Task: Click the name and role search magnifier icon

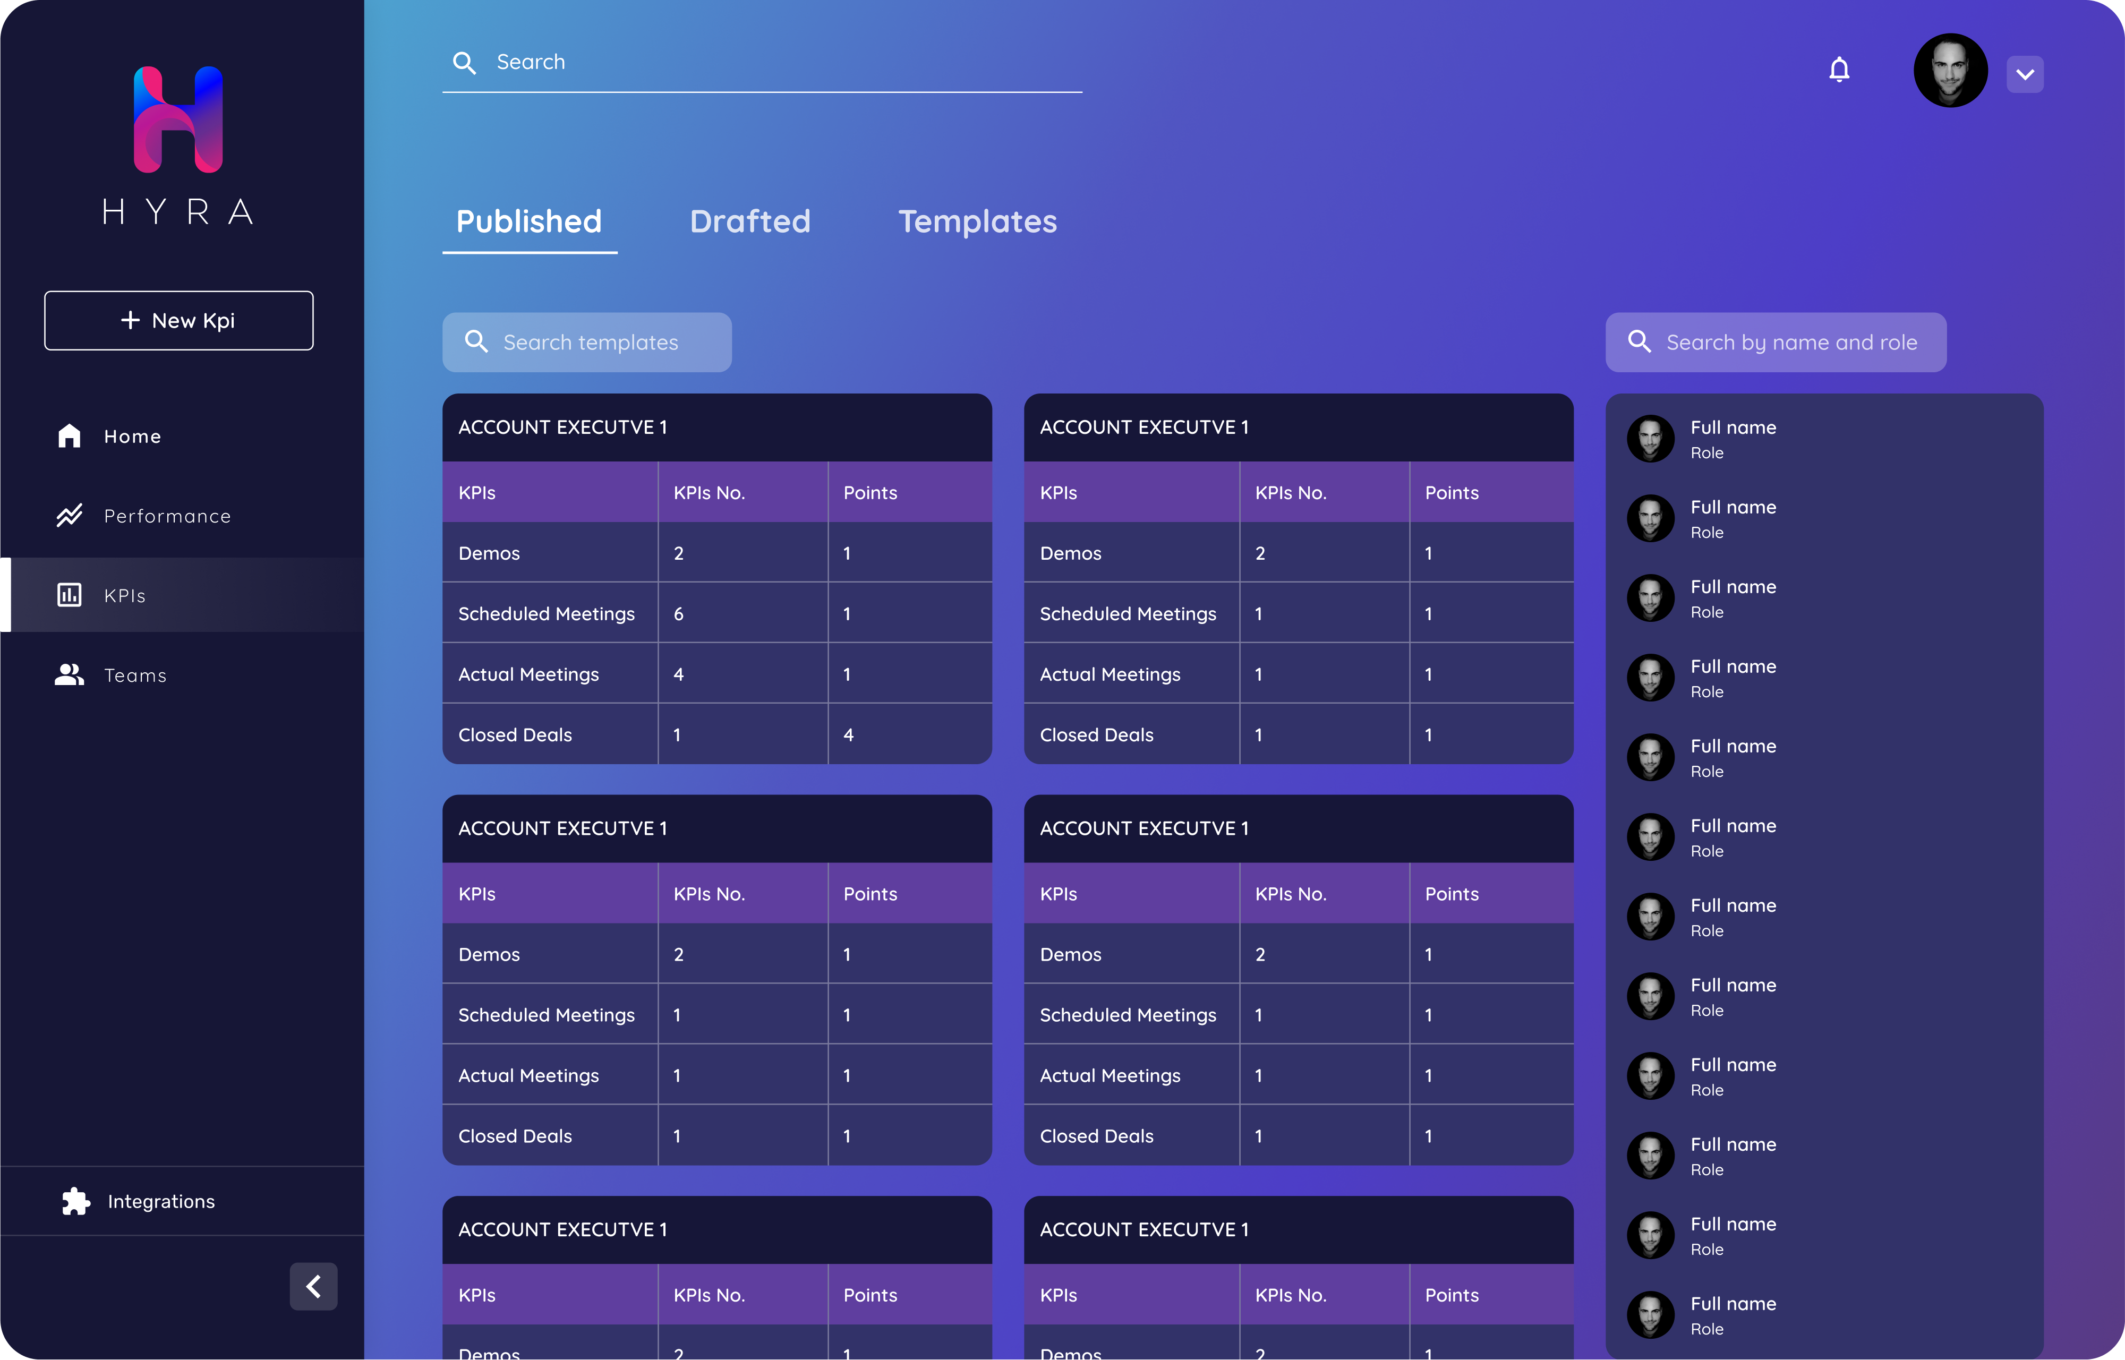Action: [x=1639, y=342]
